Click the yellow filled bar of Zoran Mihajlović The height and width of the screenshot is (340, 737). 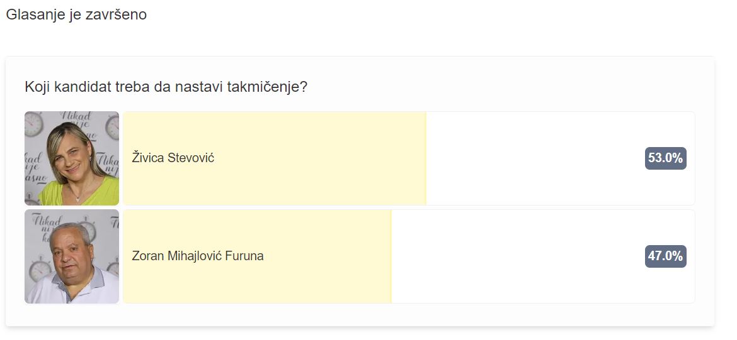point(257,256)
